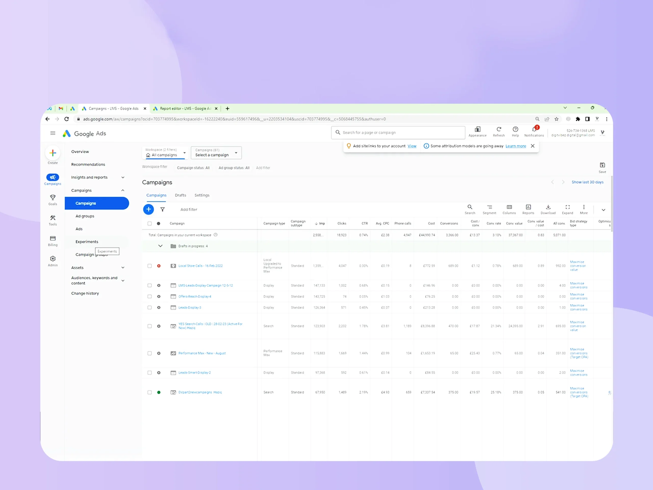Tick checkbox for Local Store Calls campaign
The width and height of the screenshot is (653, 490).
point(150,266)
